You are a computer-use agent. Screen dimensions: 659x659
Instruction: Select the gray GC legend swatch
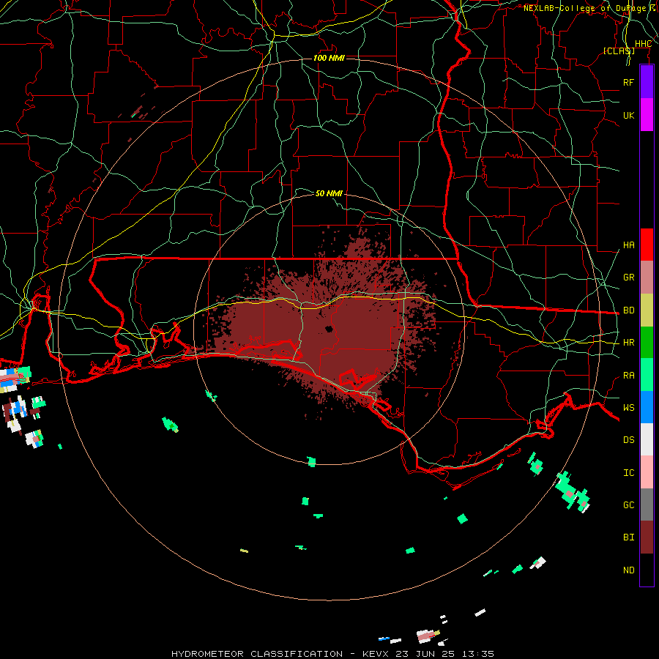[647, 505]
